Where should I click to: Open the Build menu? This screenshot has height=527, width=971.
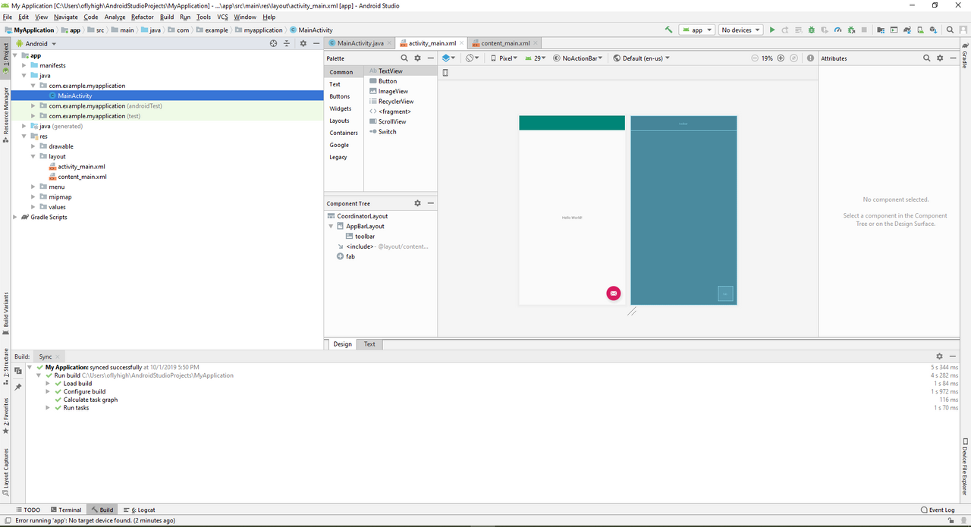167,17
